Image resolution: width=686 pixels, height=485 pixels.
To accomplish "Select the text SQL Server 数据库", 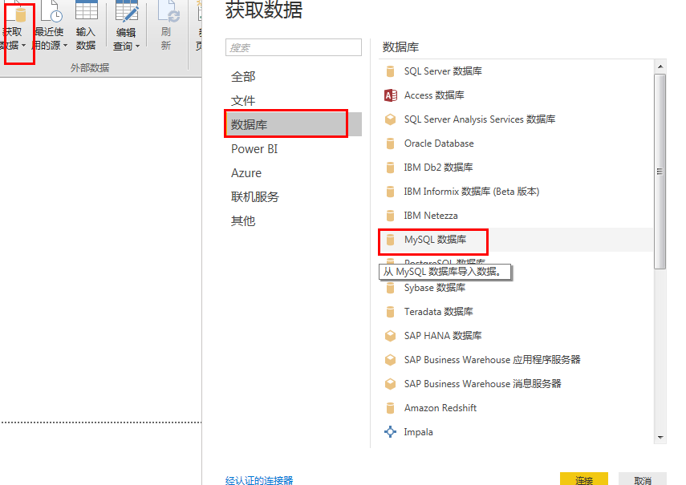I will pos(443,71).
